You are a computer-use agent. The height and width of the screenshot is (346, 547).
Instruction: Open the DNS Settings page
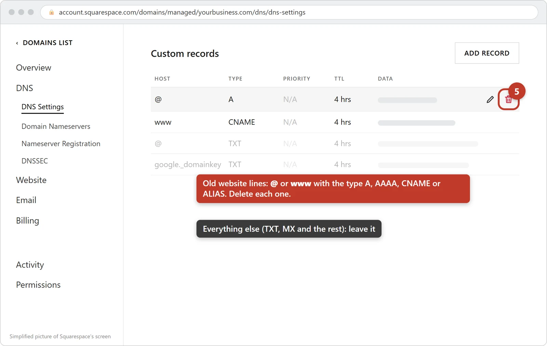(43, 107)
